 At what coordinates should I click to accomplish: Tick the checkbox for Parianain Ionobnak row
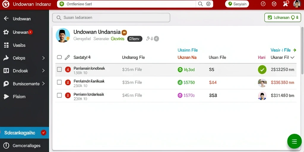click(x=59, y=69)
